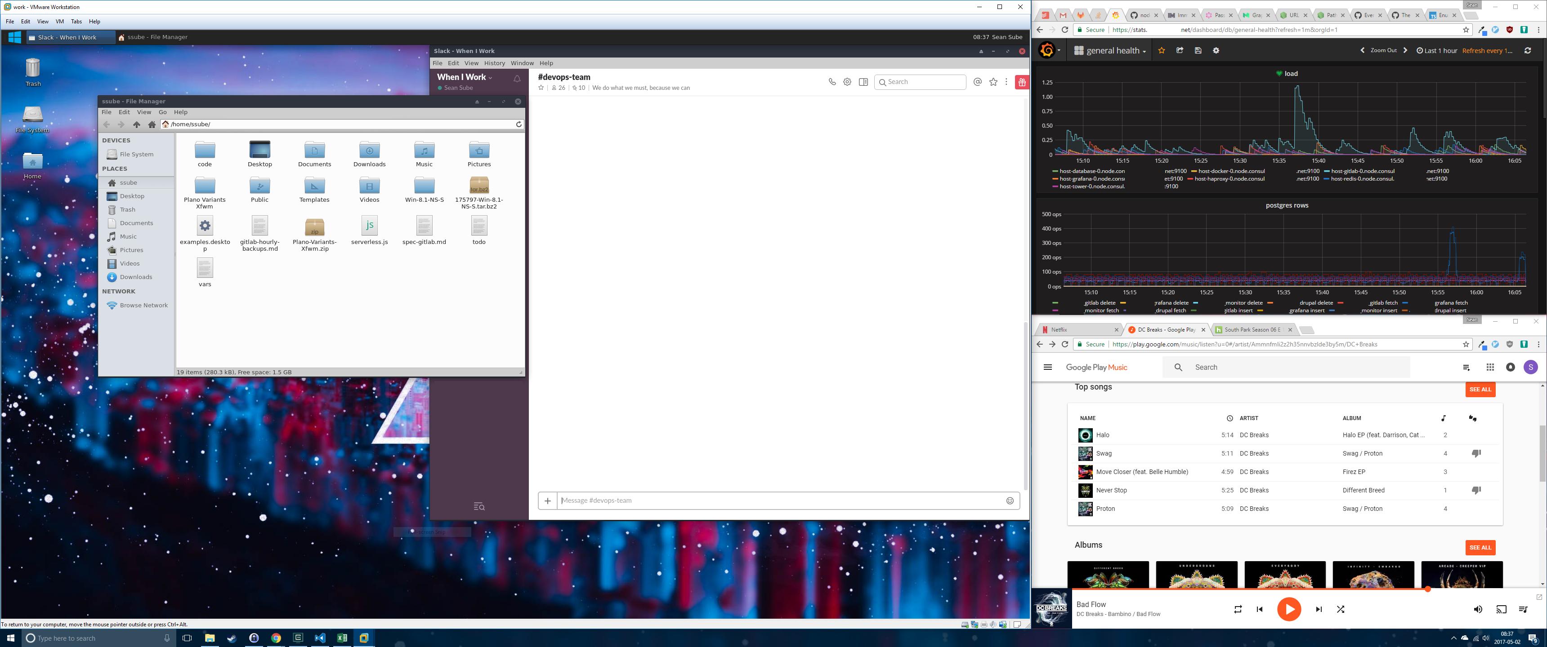Viewport: 1547px width, 647px height.
Task: Select Plano-Variants-Xfwm.zip archive
Action: (x=315, y=234)
